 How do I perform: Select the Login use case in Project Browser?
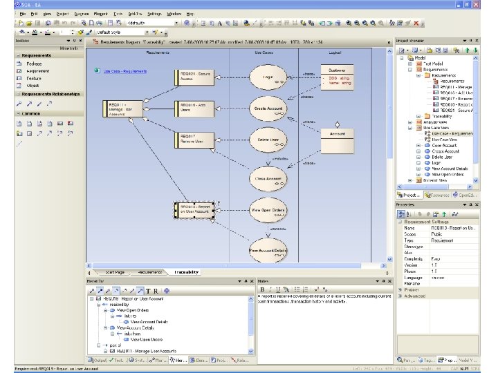click(436, 163)
